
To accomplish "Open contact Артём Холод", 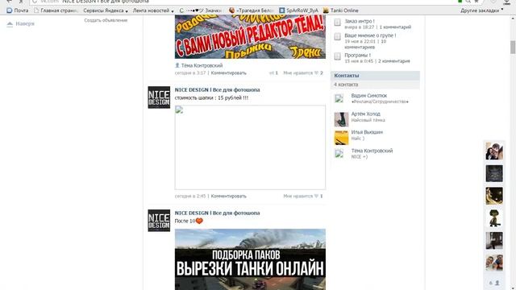I will [x=365, y=114].
